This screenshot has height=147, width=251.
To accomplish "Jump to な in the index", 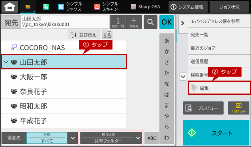I will coord(167,84).
